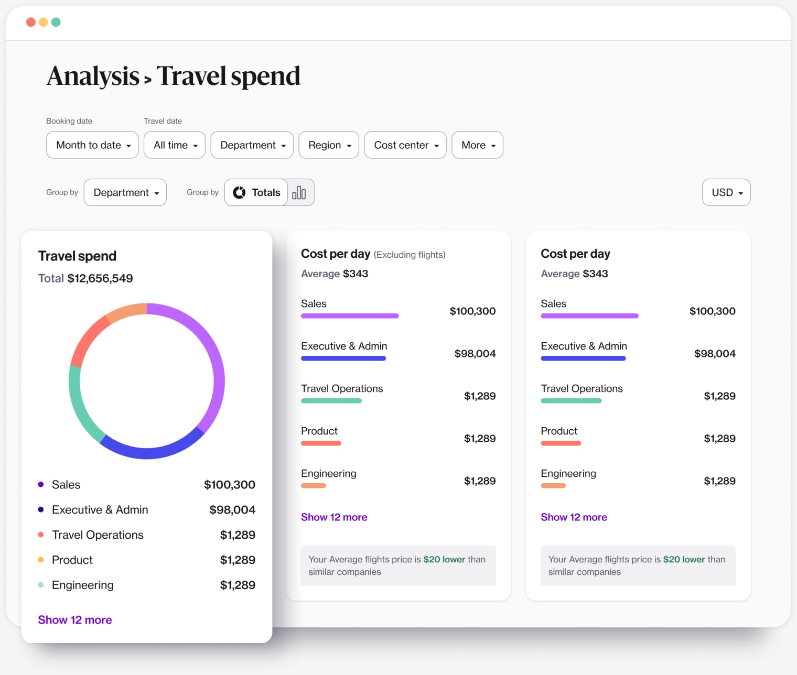Click Executive & Admin bar in Excluding flights card
This screenshot has height=675, width=797.
[343, 358]
